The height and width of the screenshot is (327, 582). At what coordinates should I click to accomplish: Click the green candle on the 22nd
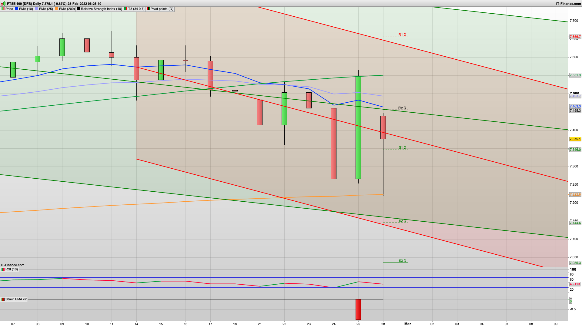[x=284, y=109]
